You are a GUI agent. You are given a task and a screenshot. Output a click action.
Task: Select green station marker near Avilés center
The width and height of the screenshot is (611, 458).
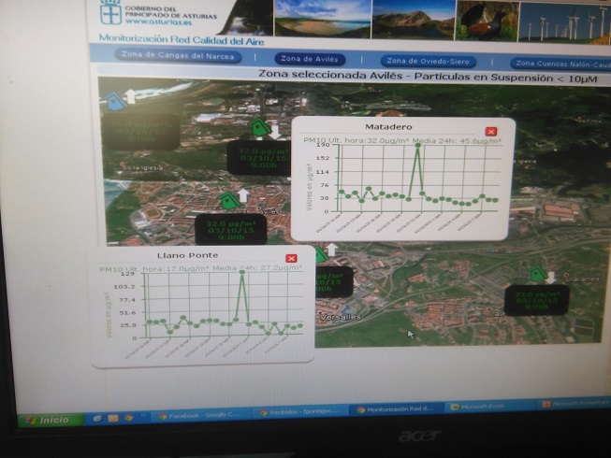coord(229,200)
